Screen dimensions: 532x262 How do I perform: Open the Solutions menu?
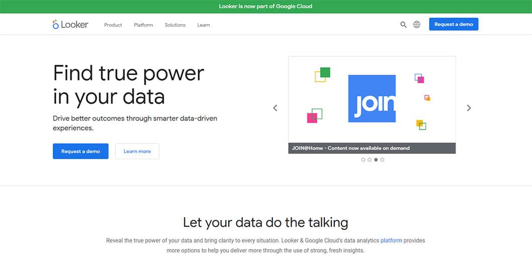[x=175, y=25]
